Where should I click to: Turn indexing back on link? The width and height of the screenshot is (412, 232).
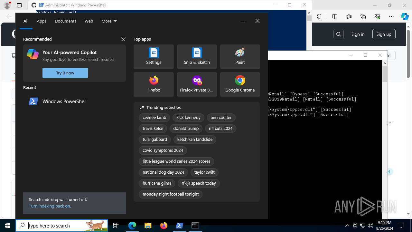point(50,206)
